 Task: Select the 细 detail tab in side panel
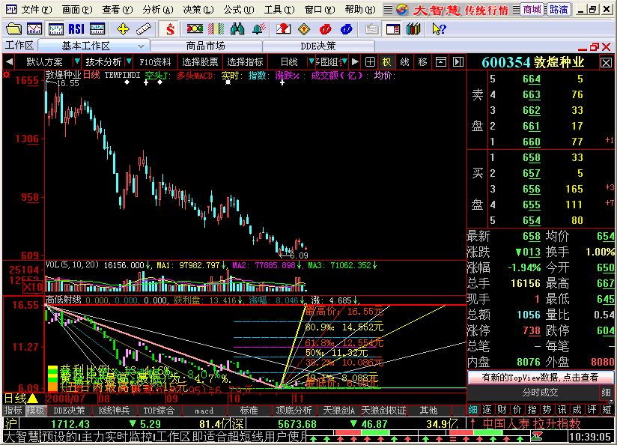pyautogui.click(x=472, y=410)
